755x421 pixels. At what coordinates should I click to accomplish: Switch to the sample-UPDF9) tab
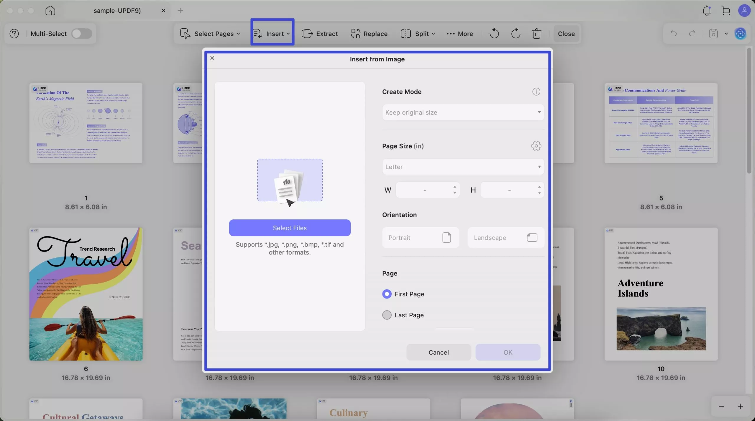click(x=117, y=11)
